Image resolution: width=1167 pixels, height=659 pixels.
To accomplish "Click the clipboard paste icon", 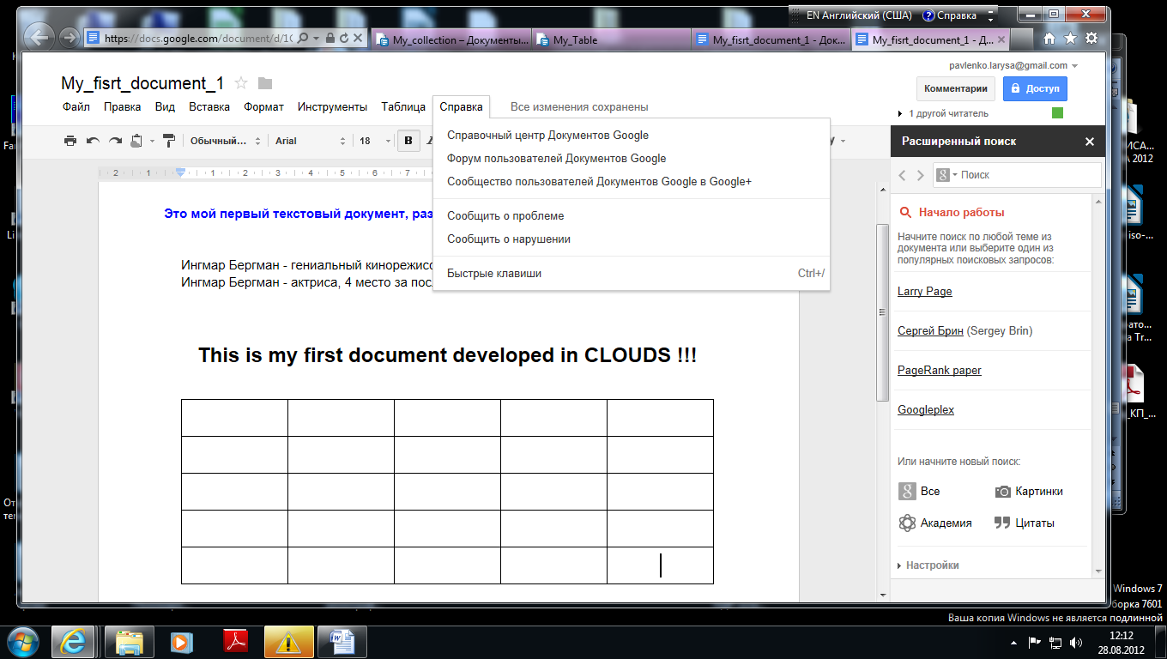I will (x=136, y=141).
